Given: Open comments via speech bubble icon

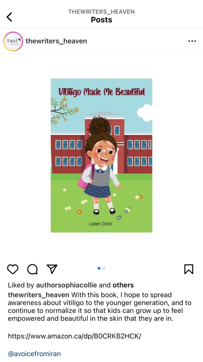Looking at the screenshot, I should 32,269.
